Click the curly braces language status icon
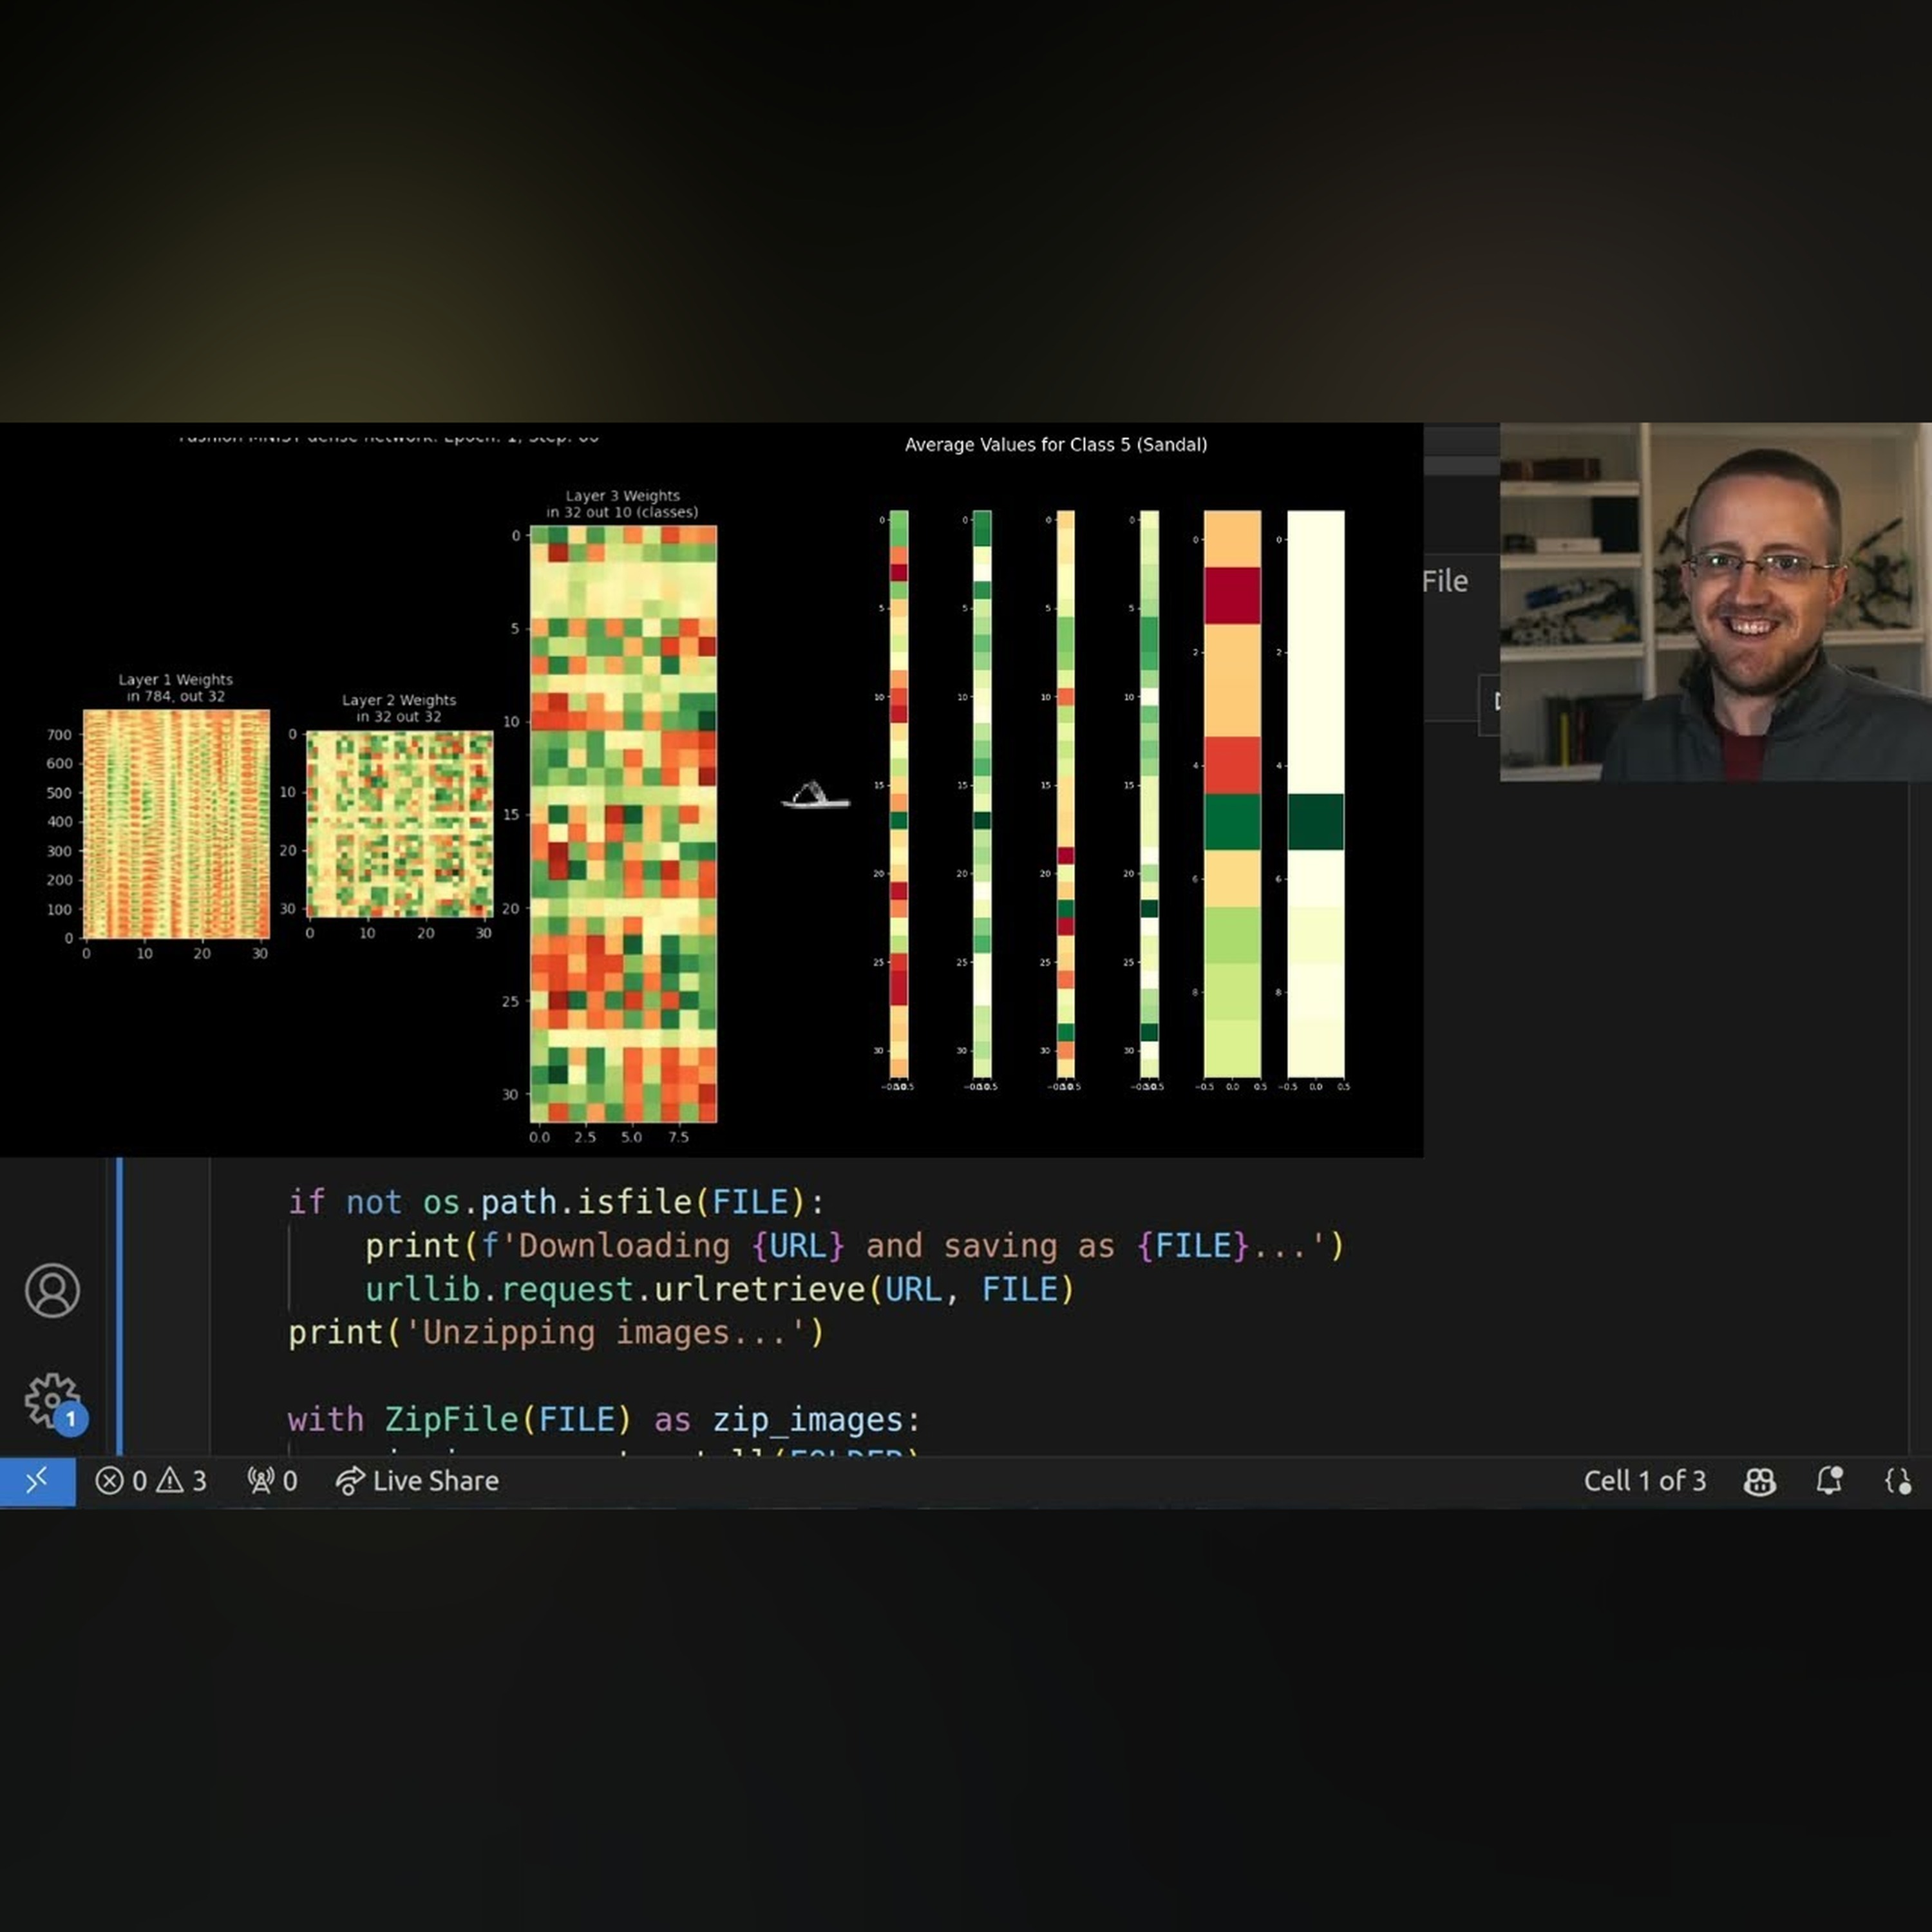Screen dimensions: 1932x1932 coord(1897,1481)
